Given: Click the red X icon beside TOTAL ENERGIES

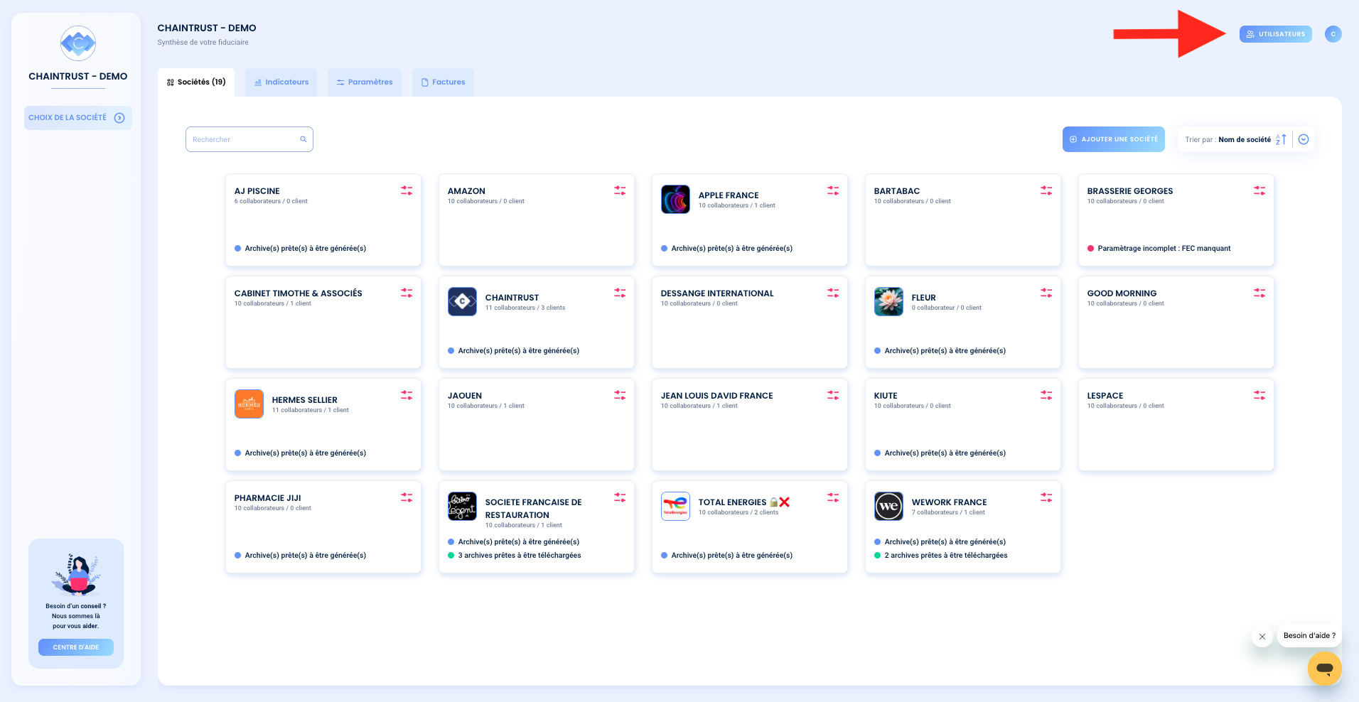Looking at the screenshot, I should (x=785, y=502).
